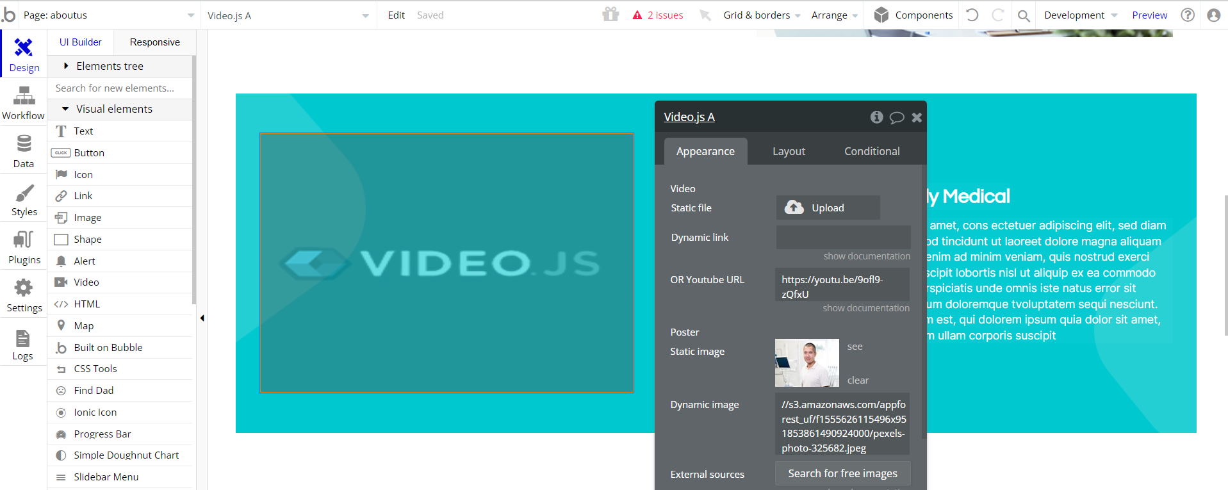Click the Dynamic link input field

[x=843, y=237]
